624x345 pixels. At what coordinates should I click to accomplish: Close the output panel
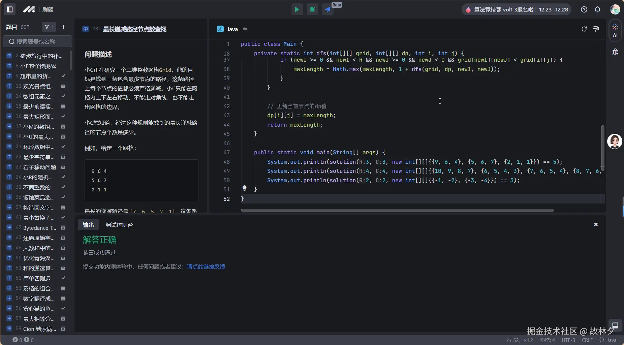[596, 224]
